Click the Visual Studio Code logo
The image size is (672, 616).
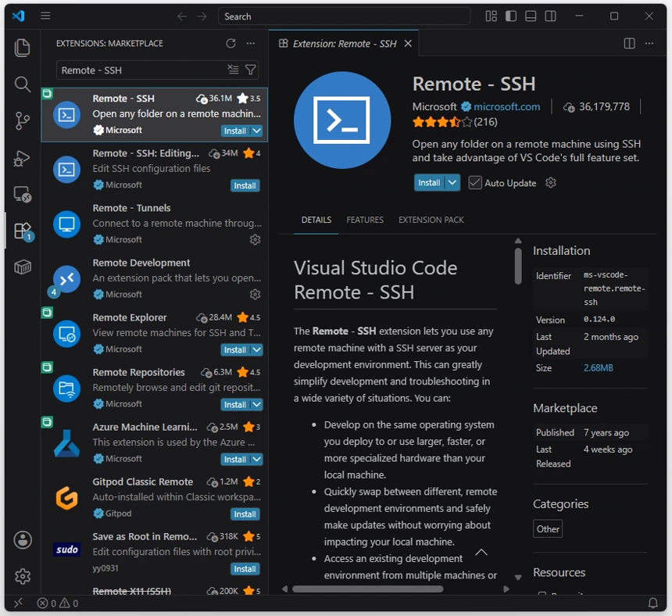coord(19,16)
